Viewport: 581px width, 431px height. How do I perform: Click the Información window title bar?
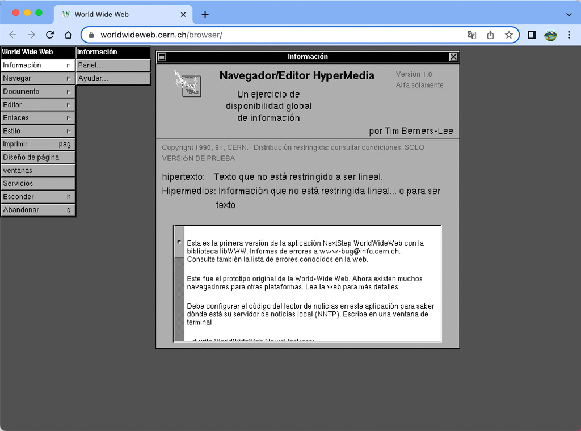[308, 57]
